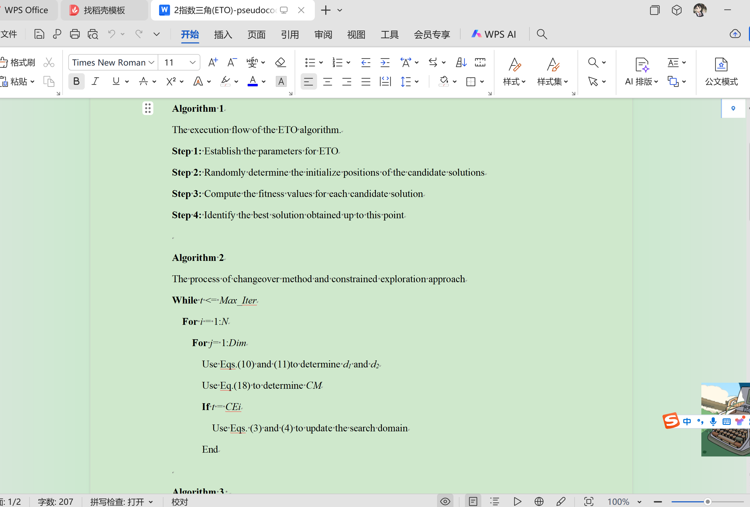
Task: Open the Review (审阅) tab
Action: (x=323, y=34)
